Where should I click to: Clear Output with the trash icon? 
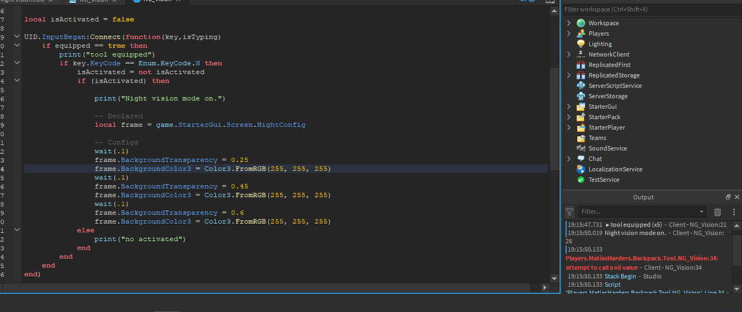pos(718,212)
